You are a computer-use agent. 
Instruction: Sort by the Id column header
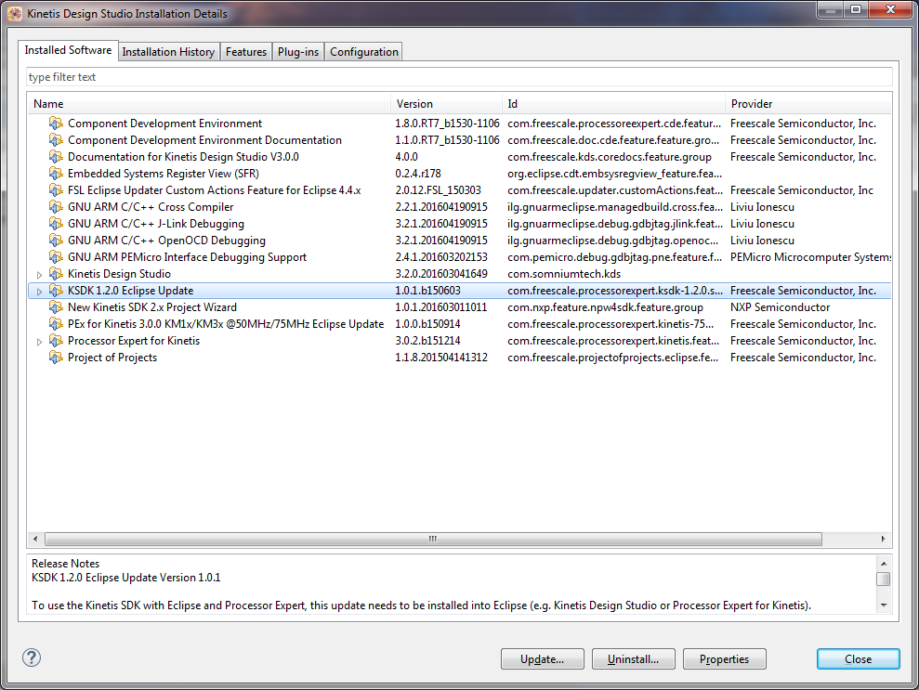click(x=613, y=104)
